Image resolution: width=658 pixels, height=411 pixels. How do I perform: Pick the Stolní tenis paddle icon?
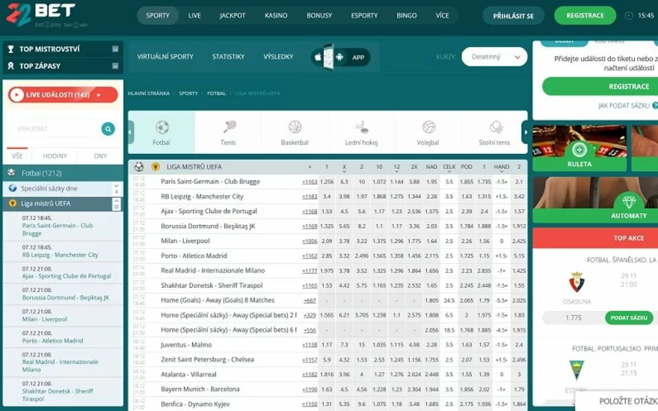coord(496,126)
